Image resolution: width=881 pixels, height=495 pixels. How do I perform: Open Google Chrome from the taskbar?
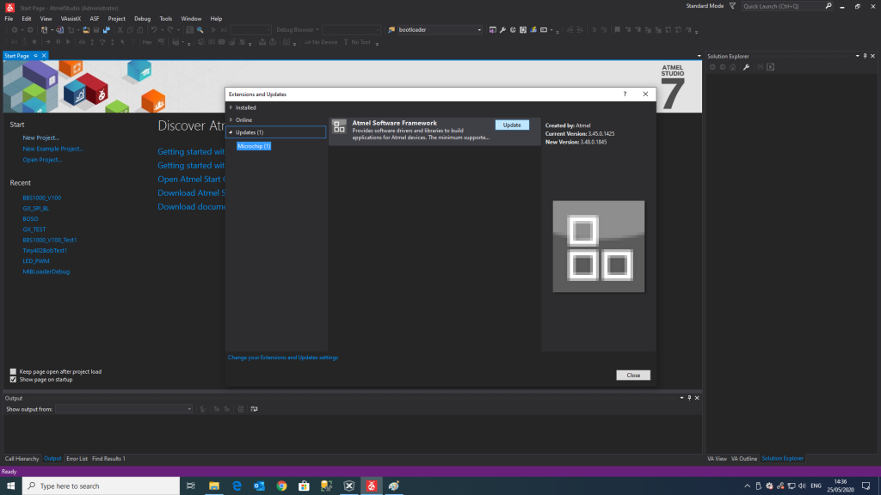281,486
